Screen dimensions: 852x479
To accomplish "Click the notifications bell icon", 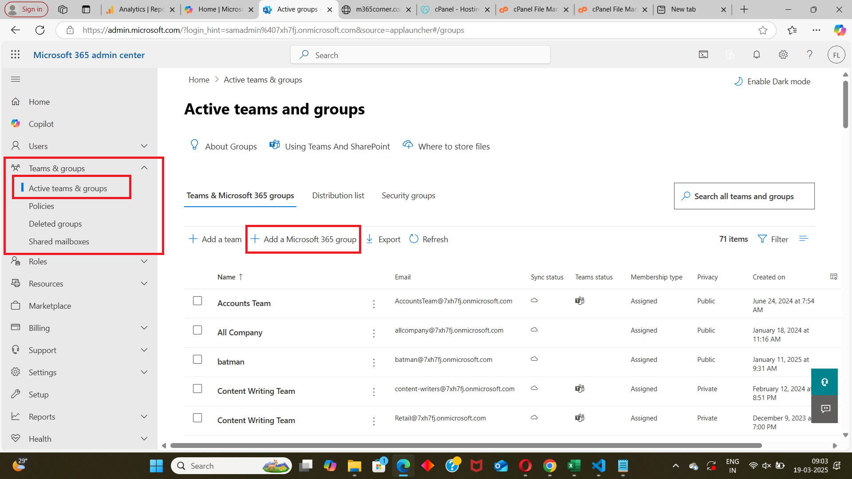I will 757,55.
